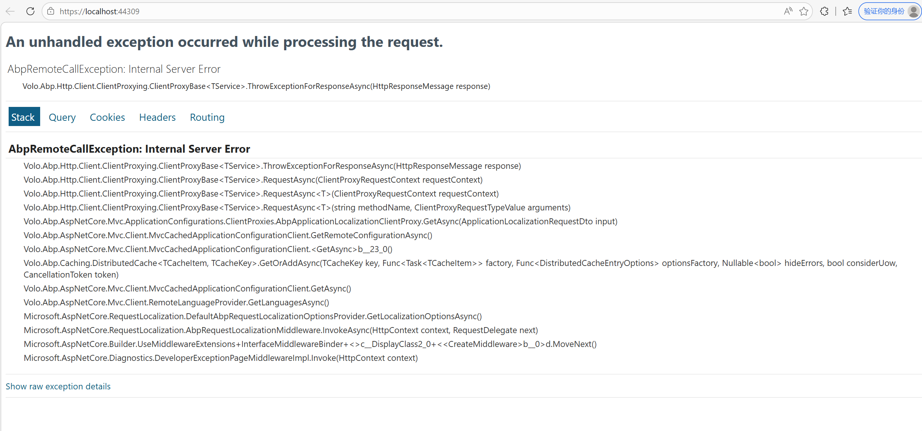
Task: Switch to the Query tab
Action: [62, 117]
